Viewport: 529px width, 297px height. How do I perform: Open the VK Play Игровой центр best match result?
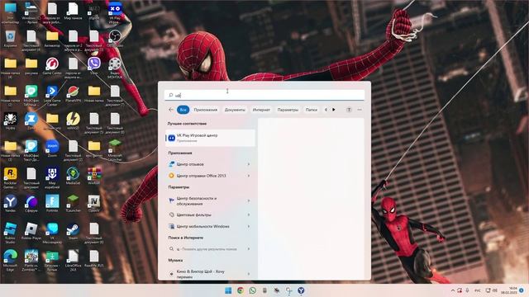[210, 138]
